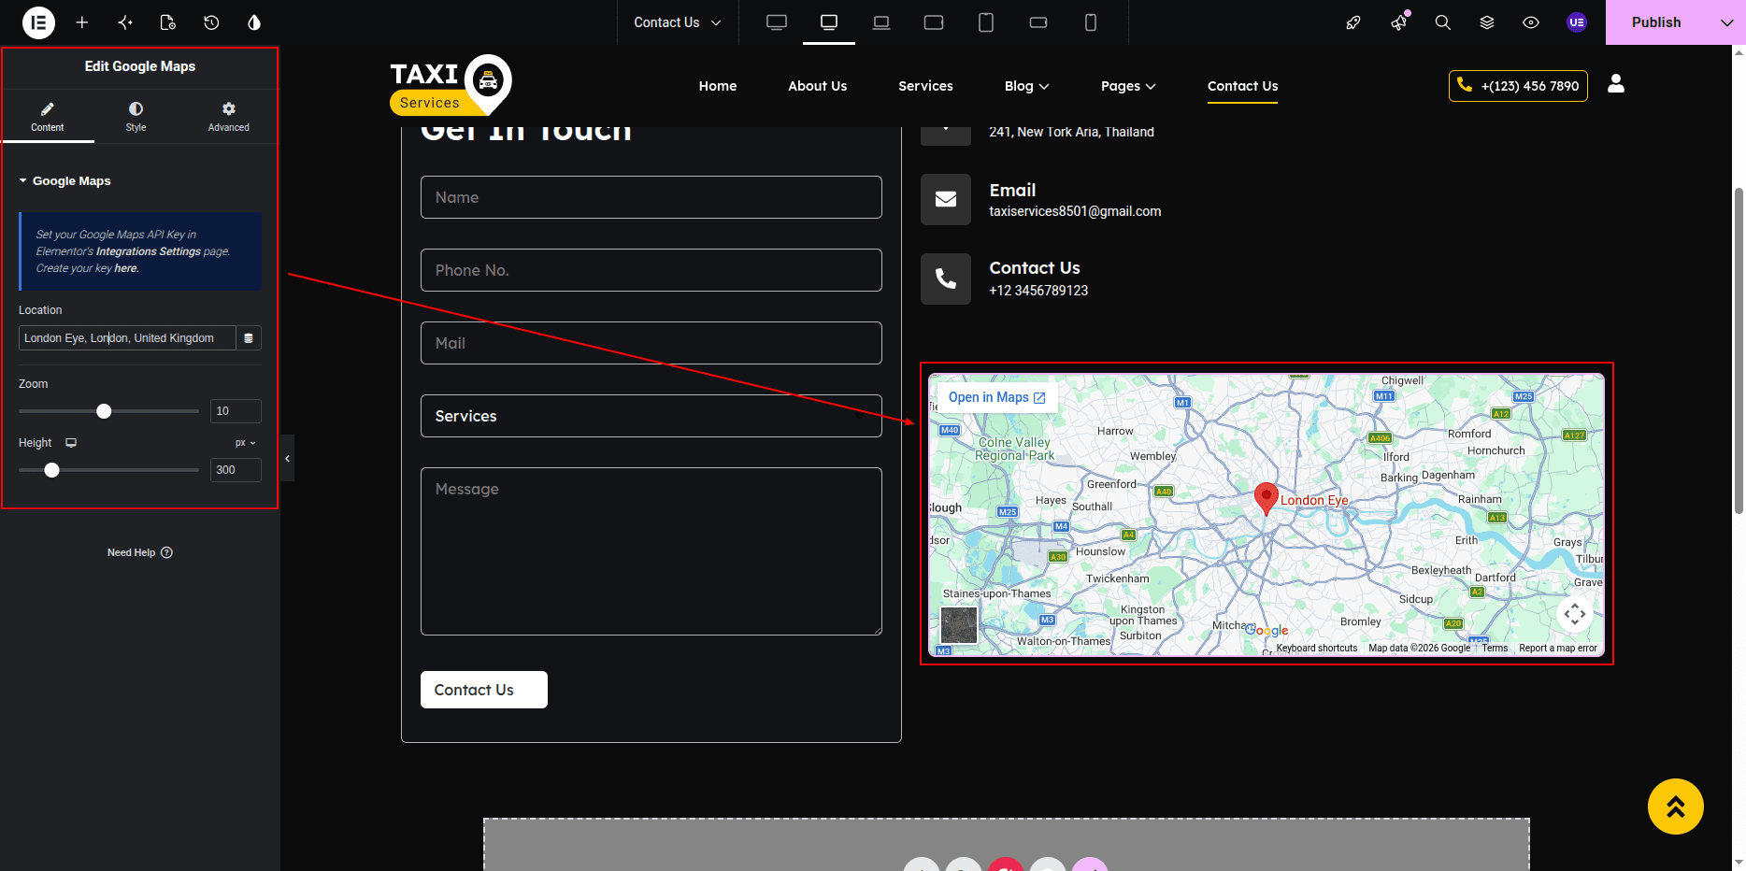Screen dimensions: 1746x871
Task: Open site settings icon in top bar
Action: tap(125, 22)
